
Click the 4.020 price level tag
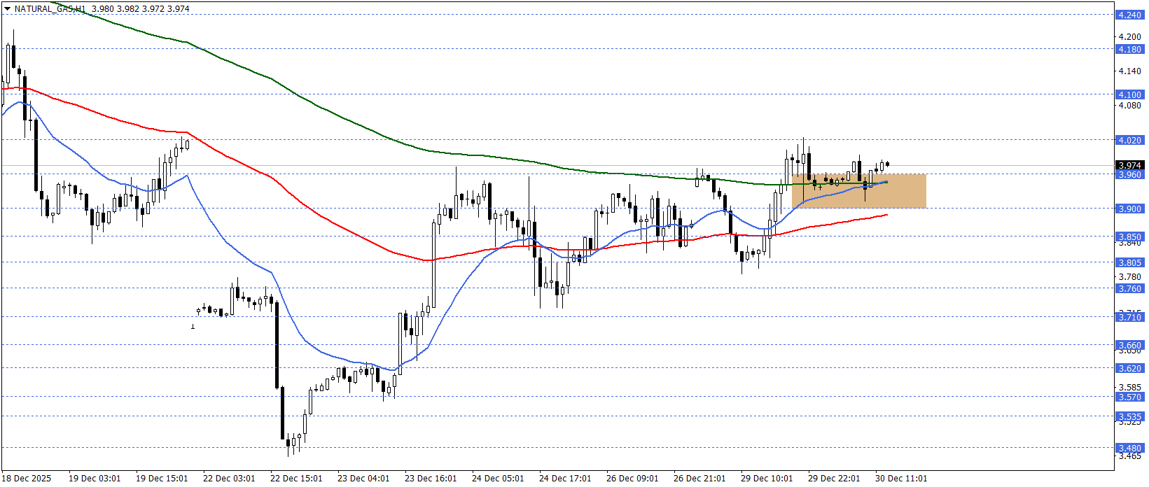[1129, 140]
